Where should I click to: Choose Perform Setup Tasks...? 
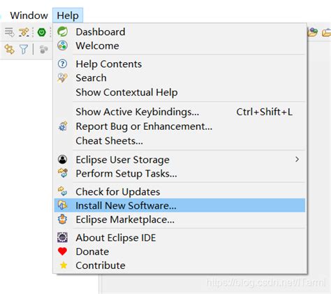(179, 173)
